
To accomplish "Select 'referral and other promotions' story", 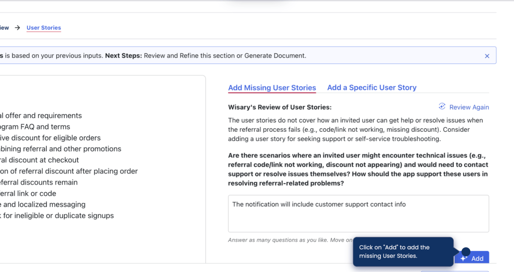I will (60, 149).
